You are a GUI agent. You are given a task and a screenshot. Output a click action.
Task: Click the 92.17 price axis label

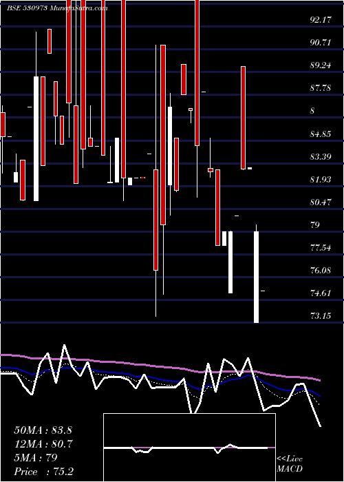click(x=321, y=20)
